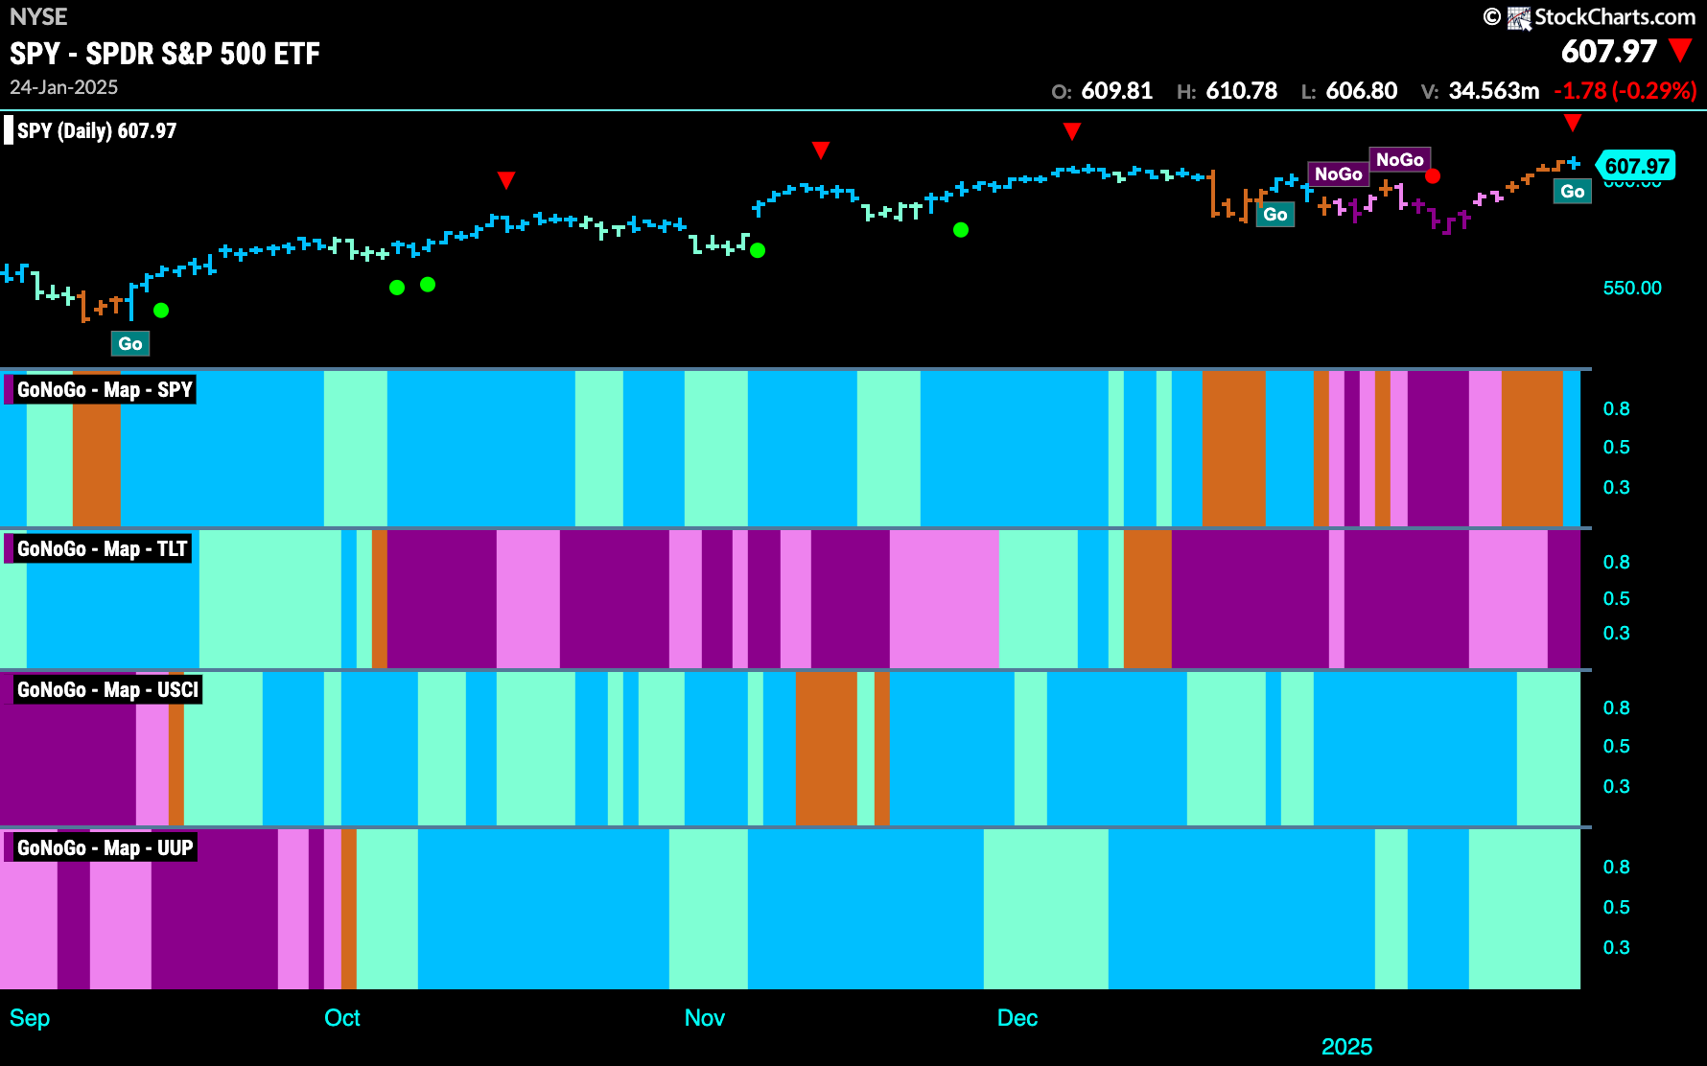
Task: Click the red triangle above December high
Action: 1072,130
